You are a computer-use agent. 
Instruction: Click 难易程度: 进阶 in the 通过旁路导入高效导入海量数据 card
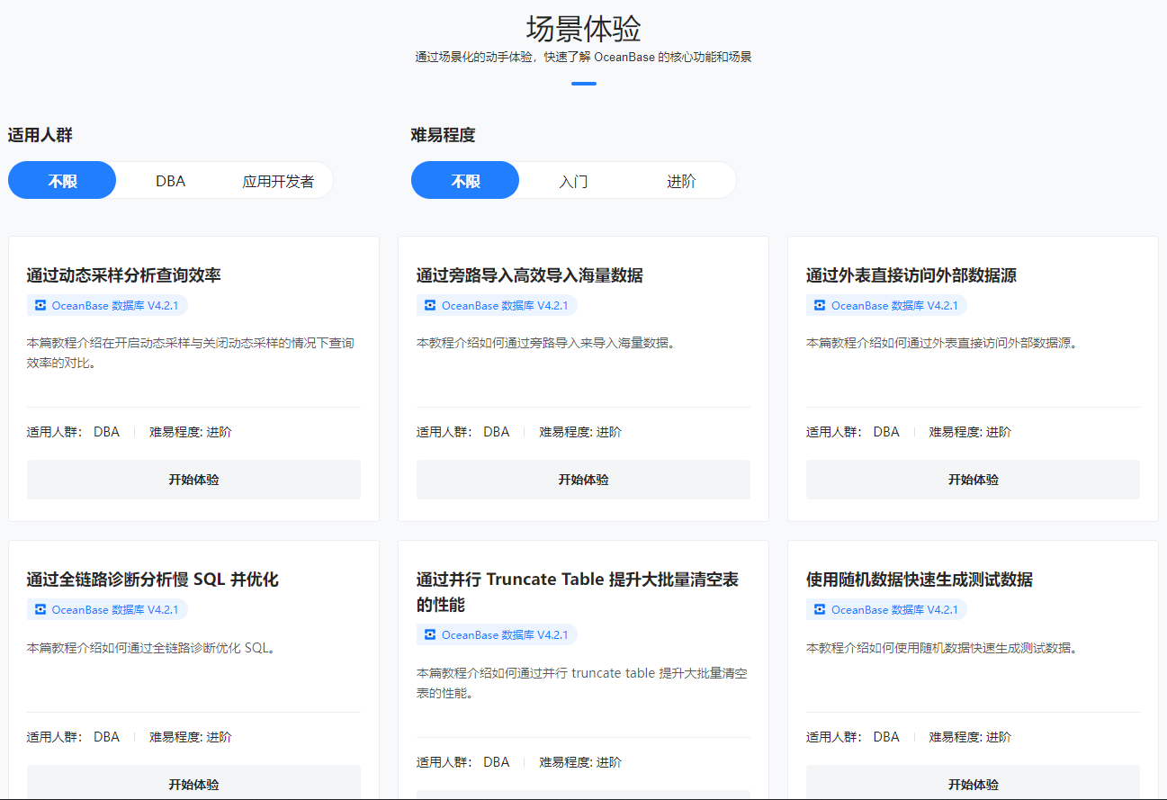pyautogui.click(x=580, y=432)
